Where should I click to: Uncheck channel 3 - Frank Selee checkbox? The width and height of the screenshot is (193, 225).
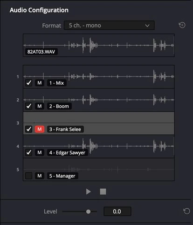coord(28,129)
